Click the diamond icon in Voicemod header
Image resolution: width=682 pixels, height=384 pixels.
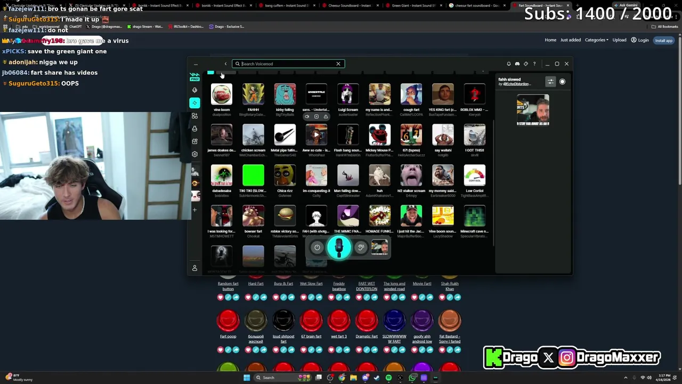pos(526,64)
